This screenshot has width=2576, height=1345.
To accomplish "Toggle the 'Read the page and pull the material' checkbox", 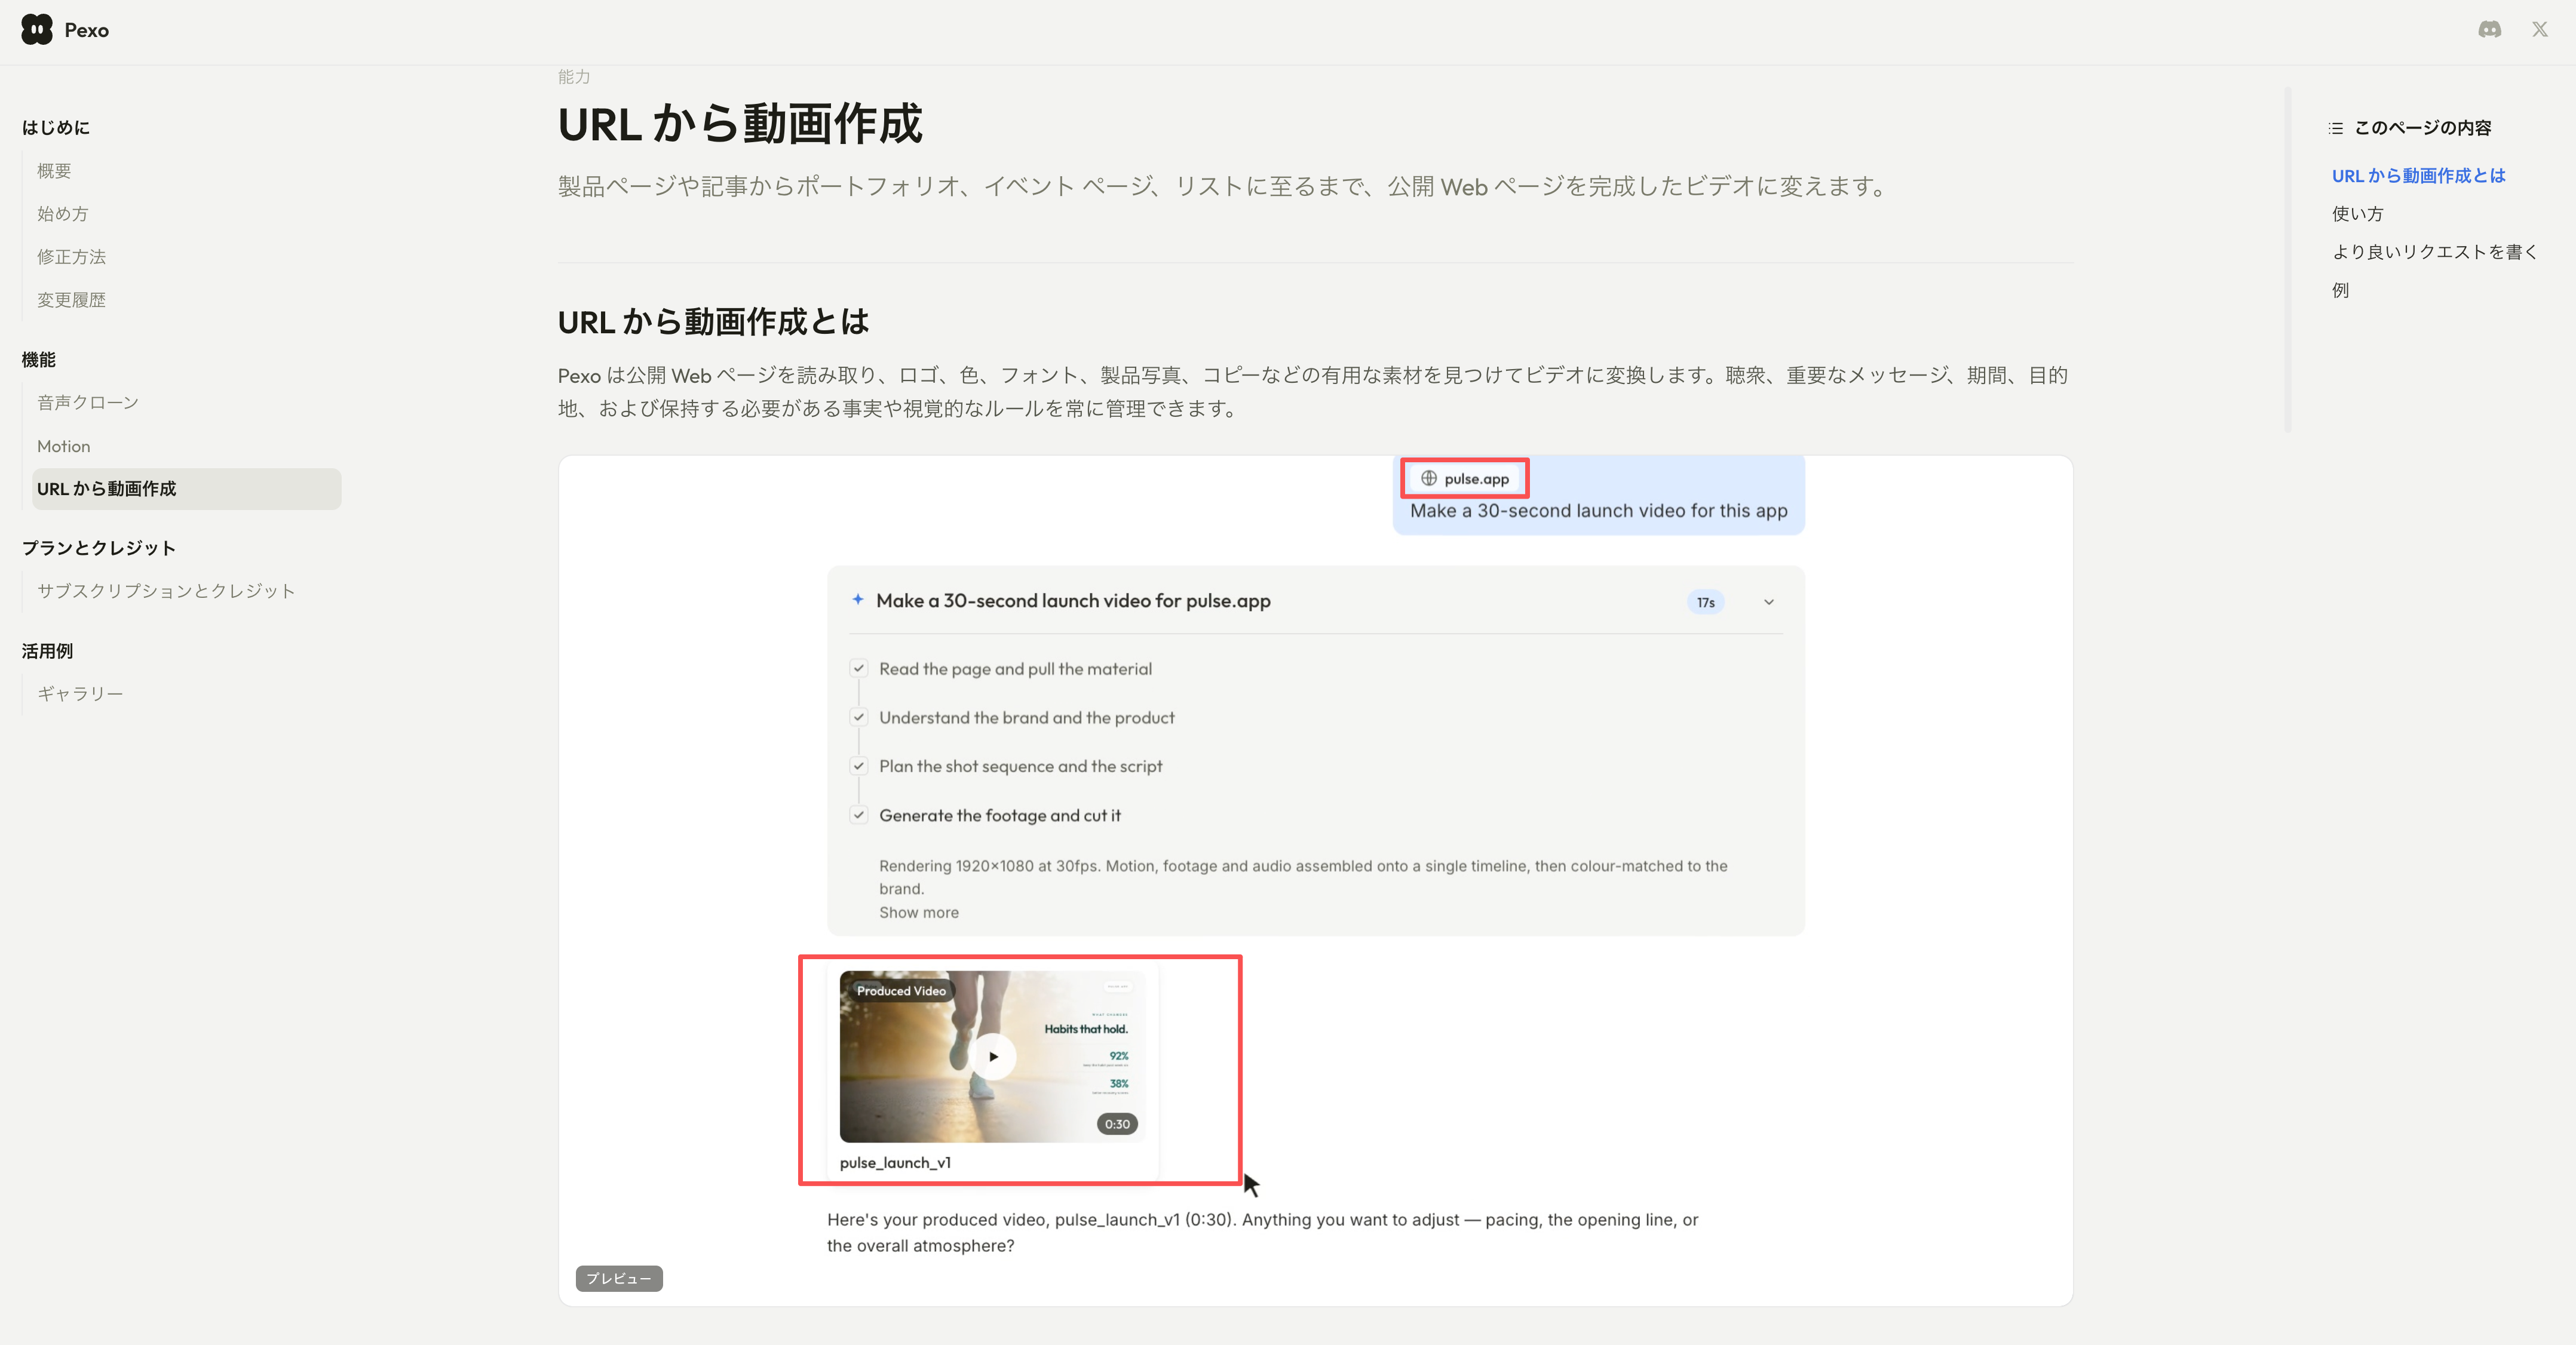I will pos(859,668).
